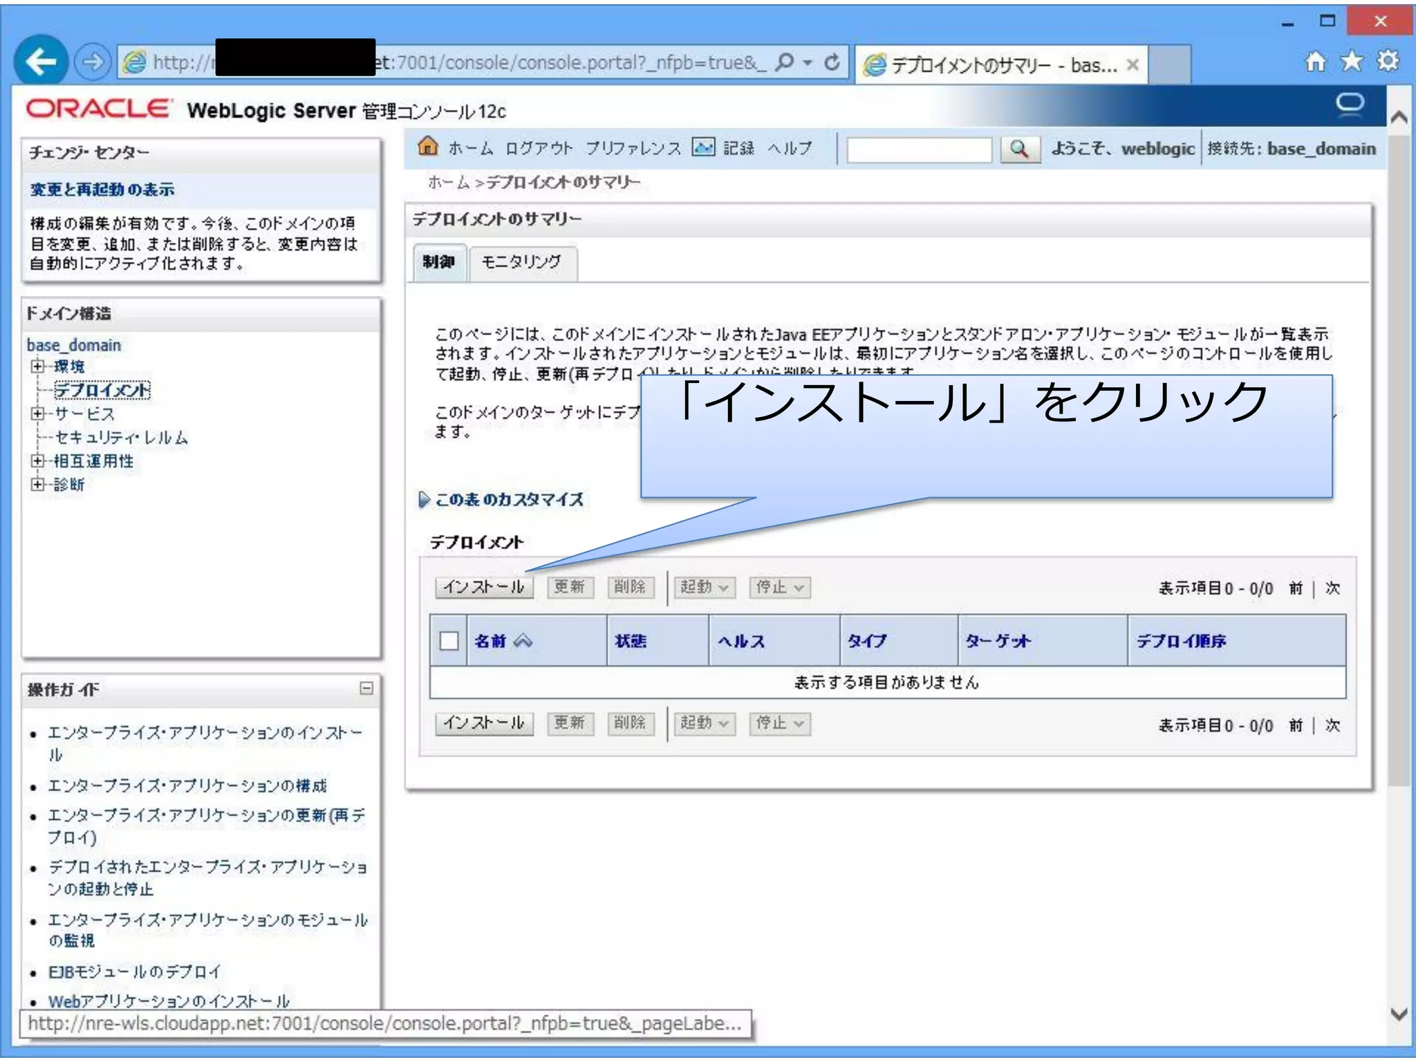Click ホーム breadcrumb link
The height and width of the screenshot is (1062, 1416).
pyautogui.click(x=449, y=182)
